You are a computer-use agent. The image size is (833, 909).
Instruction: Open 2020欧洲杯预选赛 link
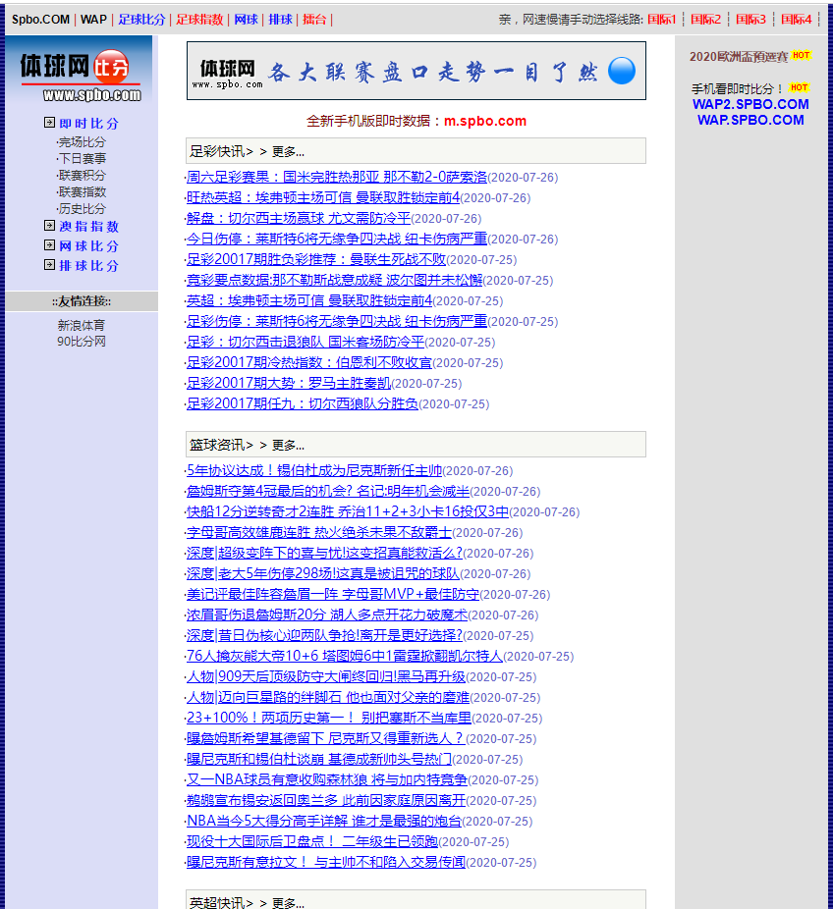pyautogui.click(x=739, y=56)
